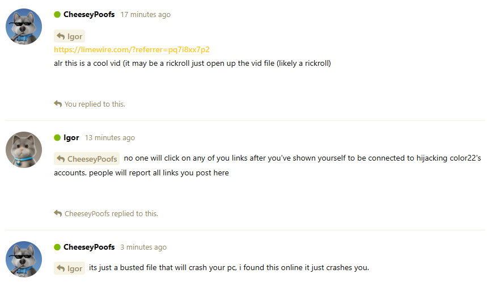The width and height of the screenshot is (487, 286).
Task: Select CheeseyPoofs' username on the 3-minutes-ago comment
Action: pos(89,247)
